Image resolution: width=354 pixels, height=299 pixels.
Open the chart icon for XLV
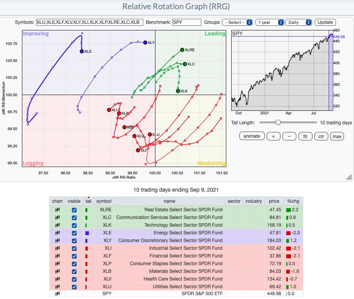click(x=57, y=279)
